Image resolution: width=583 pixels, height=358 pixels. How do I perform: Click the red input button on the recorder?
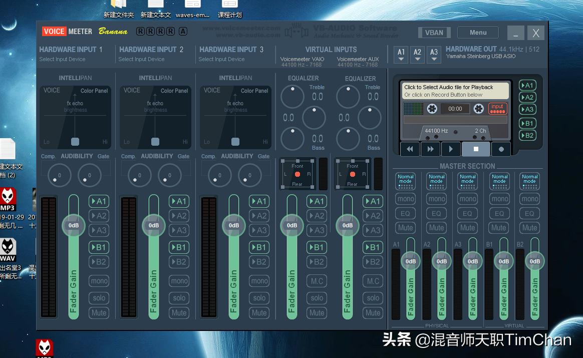click(497, 108)
